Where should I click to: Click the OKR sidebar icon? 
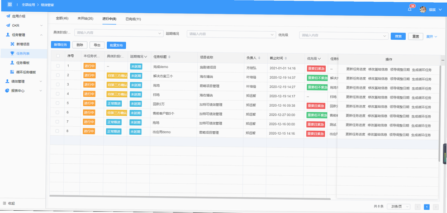pyautogui.click(x=8, y=25)
